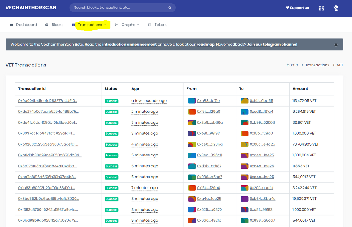The height and width of the screenshot is (227, 352).
Task: Click identicon beside recipient 0xf41...0ba55
Action: tap(245, 101)
